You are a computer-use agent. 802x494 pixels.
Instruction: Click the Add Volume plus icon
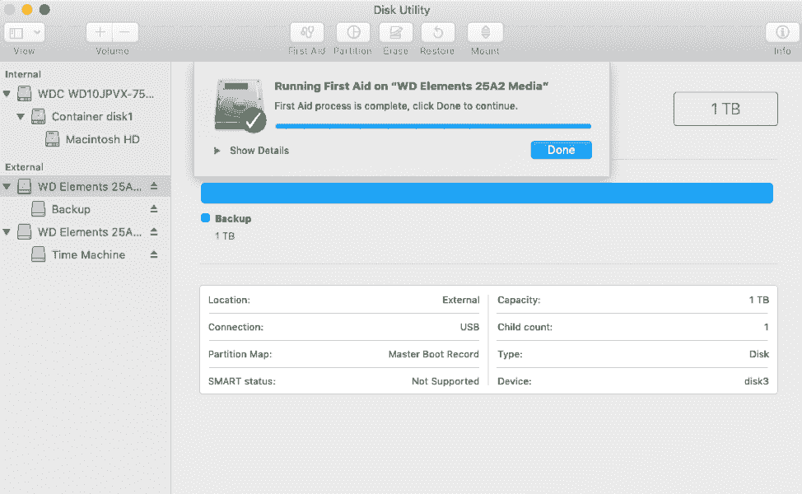click(99, 31)
